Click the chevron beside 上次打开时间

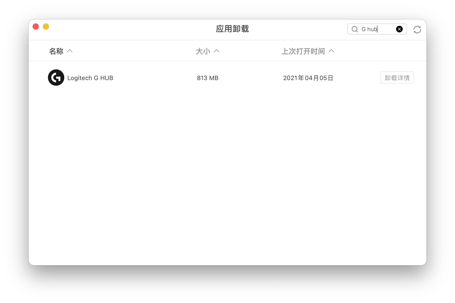(x=332, y=51)
